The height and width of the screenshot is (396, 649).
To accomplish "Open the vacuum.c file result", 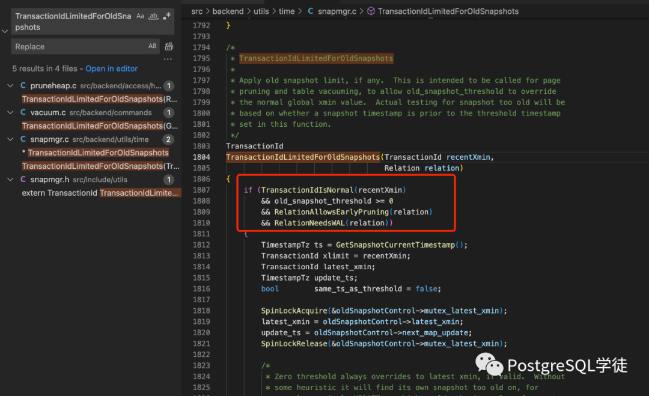I will (48, 112).
